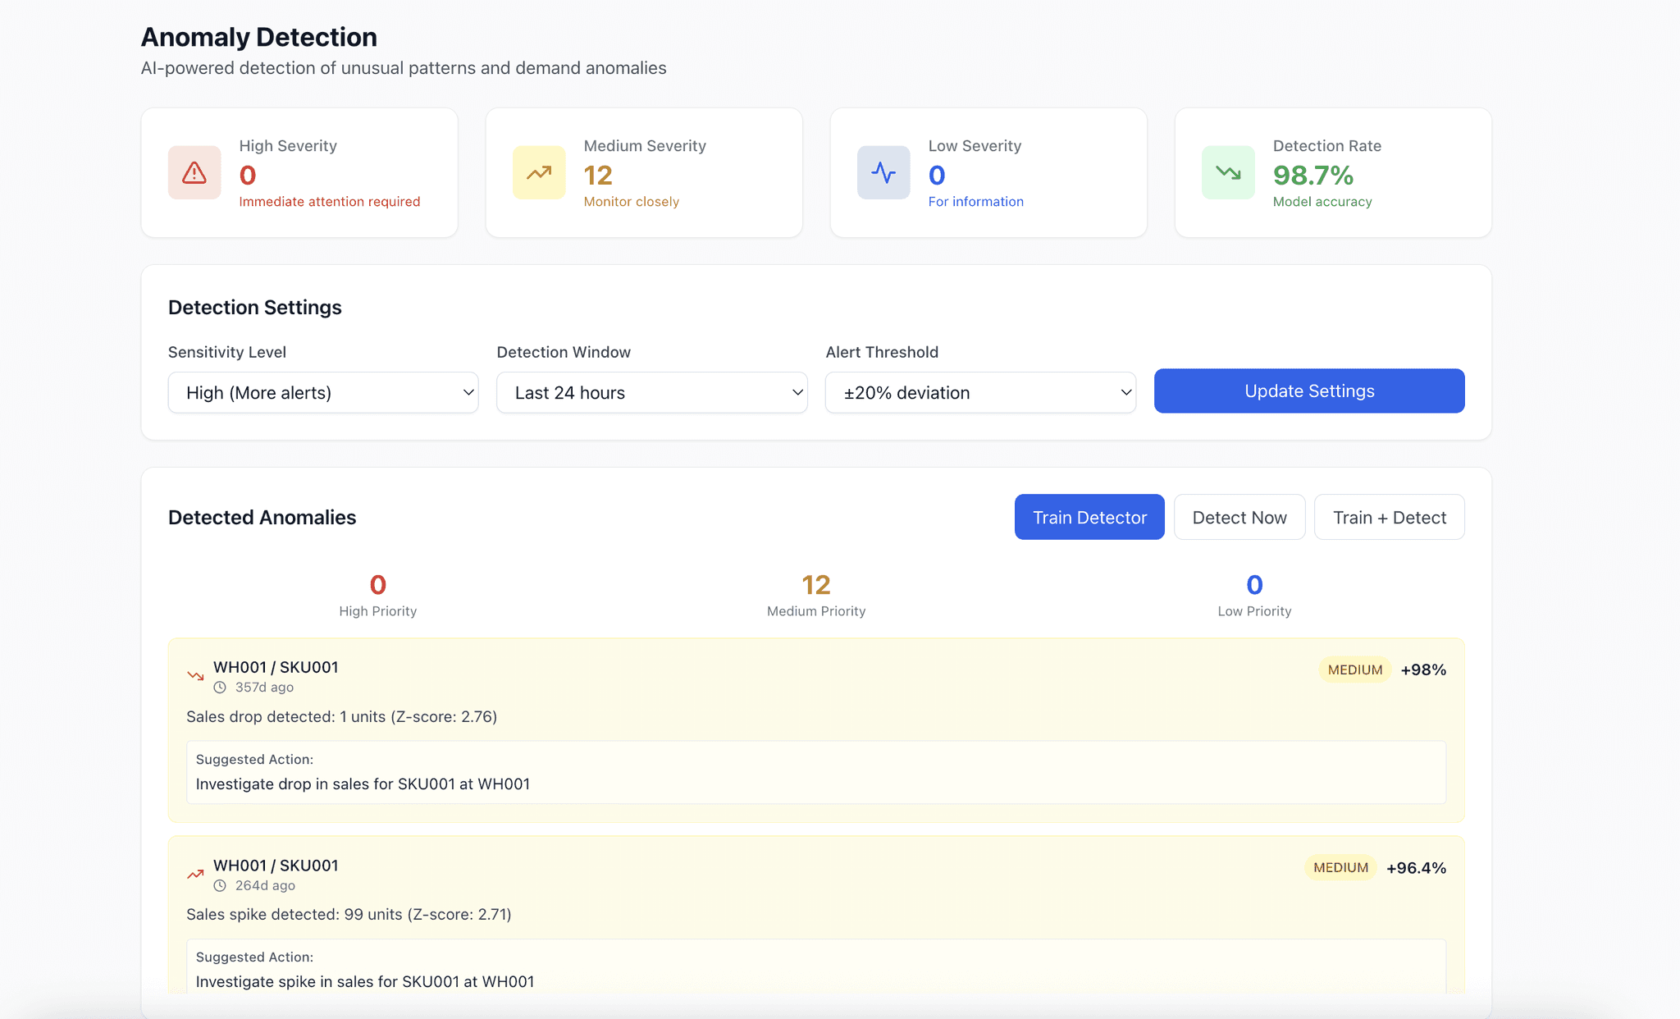Click the Medium Severity trending-up icon
Image resolution: width=1680 pixels, height=1019 pixels.
539,172
